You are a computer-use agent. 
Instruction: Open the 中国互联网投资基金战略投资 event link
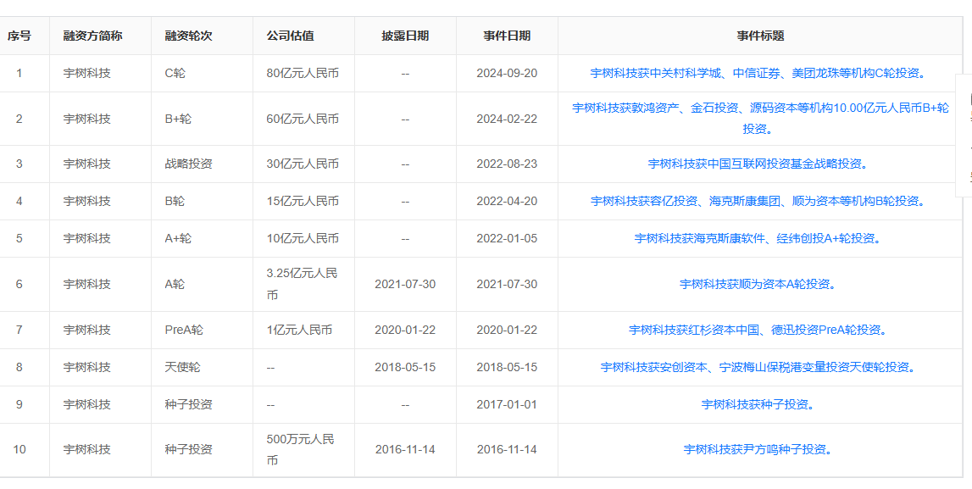[x=760, y=164]
